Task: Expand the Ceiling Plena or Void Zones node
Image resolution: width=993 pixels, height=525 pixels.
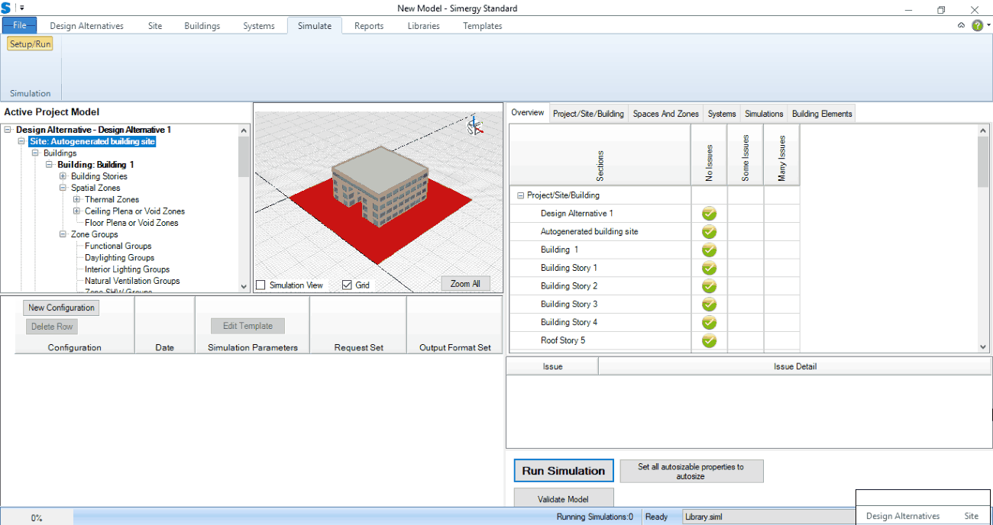Action: [x=76, y=211]
